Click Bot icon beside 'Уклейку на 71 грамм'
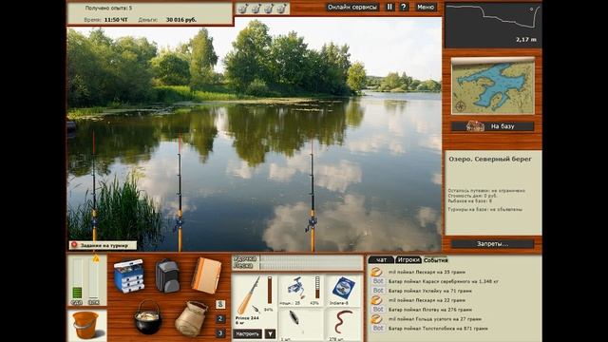 tap(378, 291)
